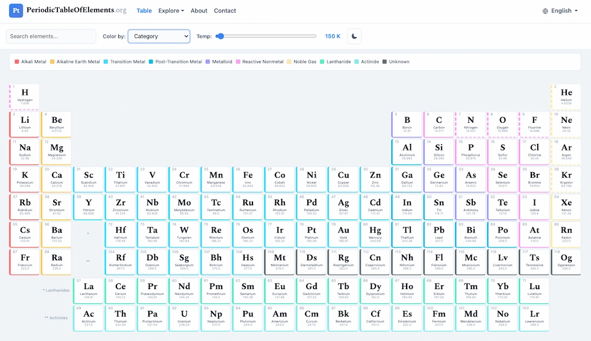Click the Pt logo icon in the header
This screenshot has height=341, width=591.
click(16, 10)
